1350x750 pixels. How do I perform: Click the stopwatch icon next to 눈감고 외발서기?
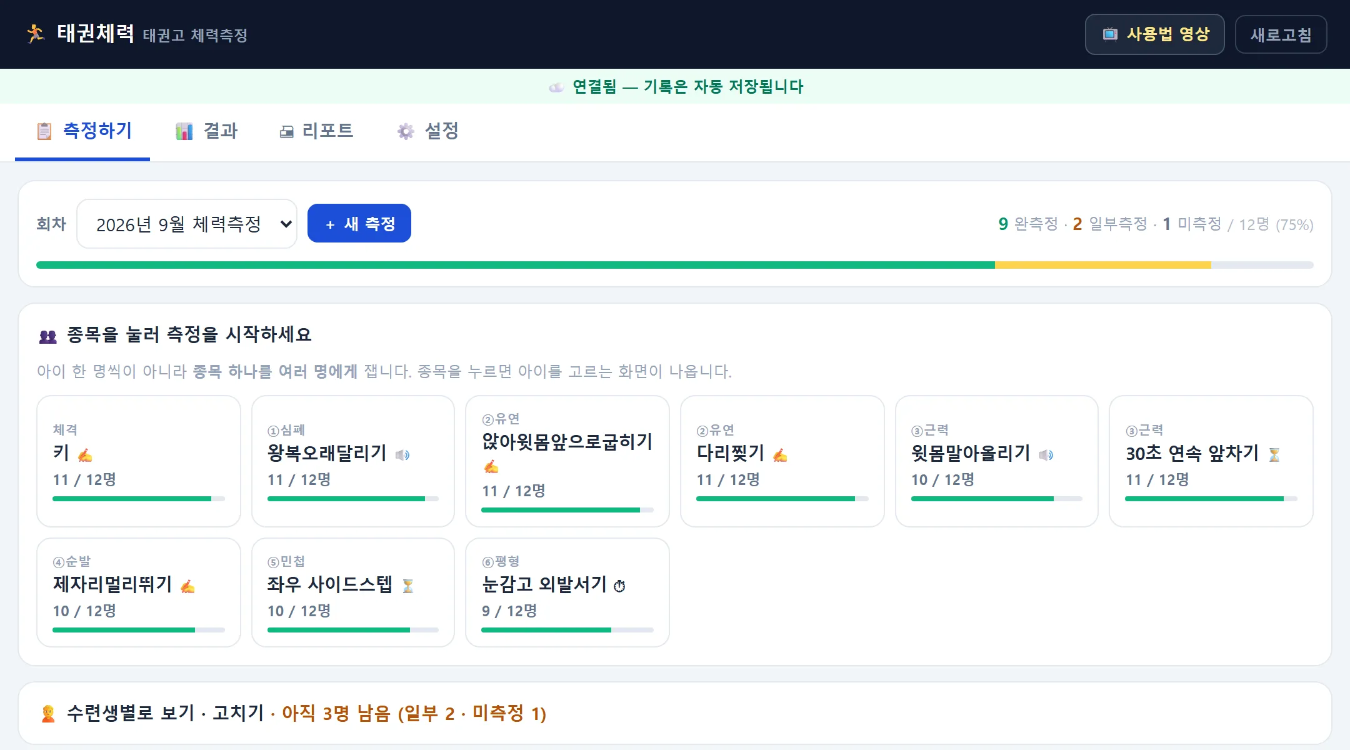click(x=619, y=586)
